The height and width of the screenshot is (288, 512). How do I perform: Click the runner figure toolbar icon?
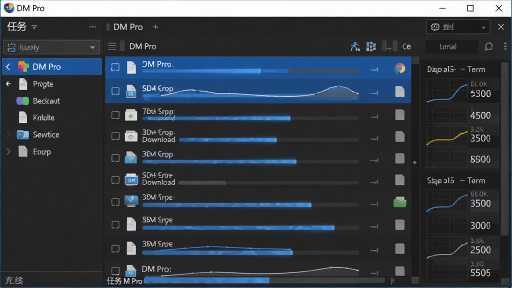355,46
